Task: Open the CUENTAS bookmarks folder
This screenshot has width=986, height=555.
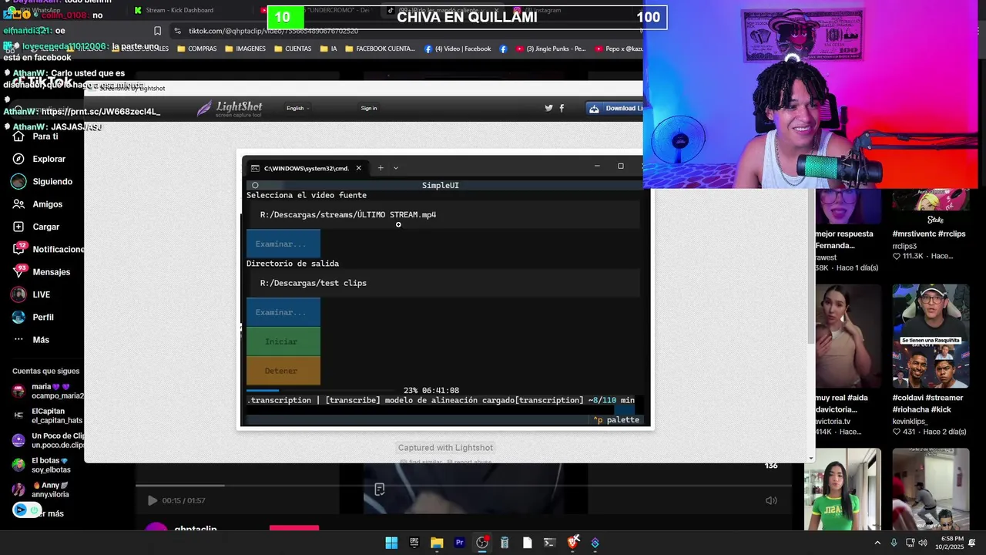Action: (x=292, y=49)
